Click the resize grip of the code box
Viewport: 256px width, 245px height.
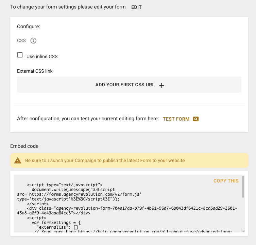(x=243, y=231)
